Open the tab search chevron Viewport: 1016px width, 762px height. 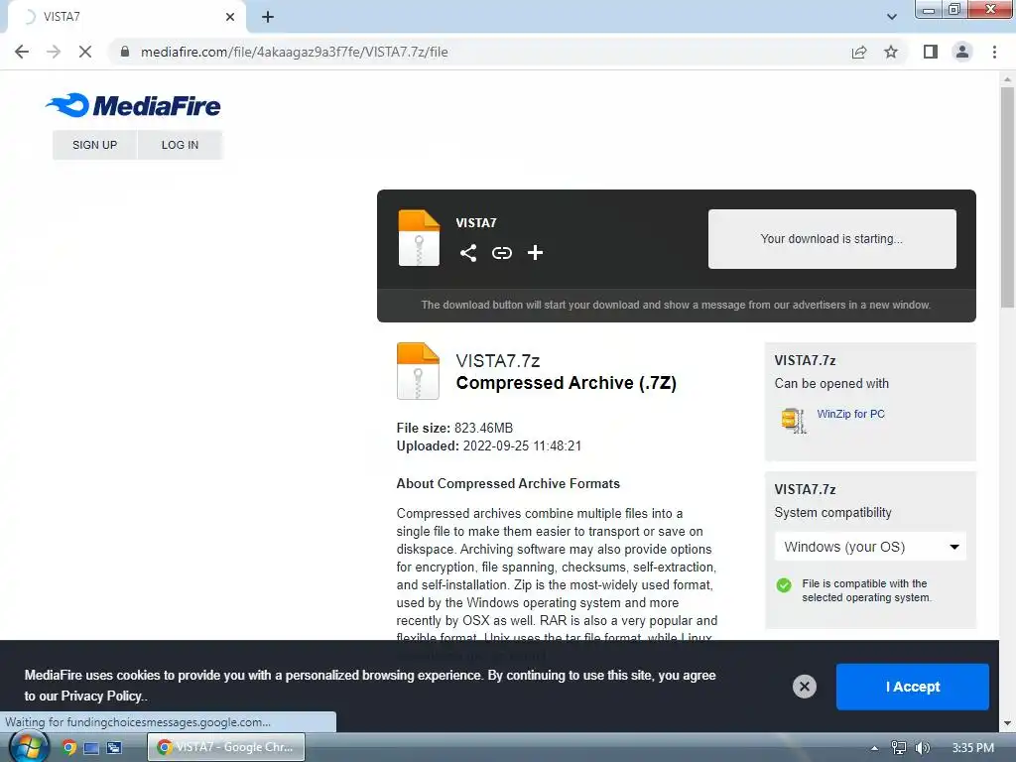(x=892, y=17)
